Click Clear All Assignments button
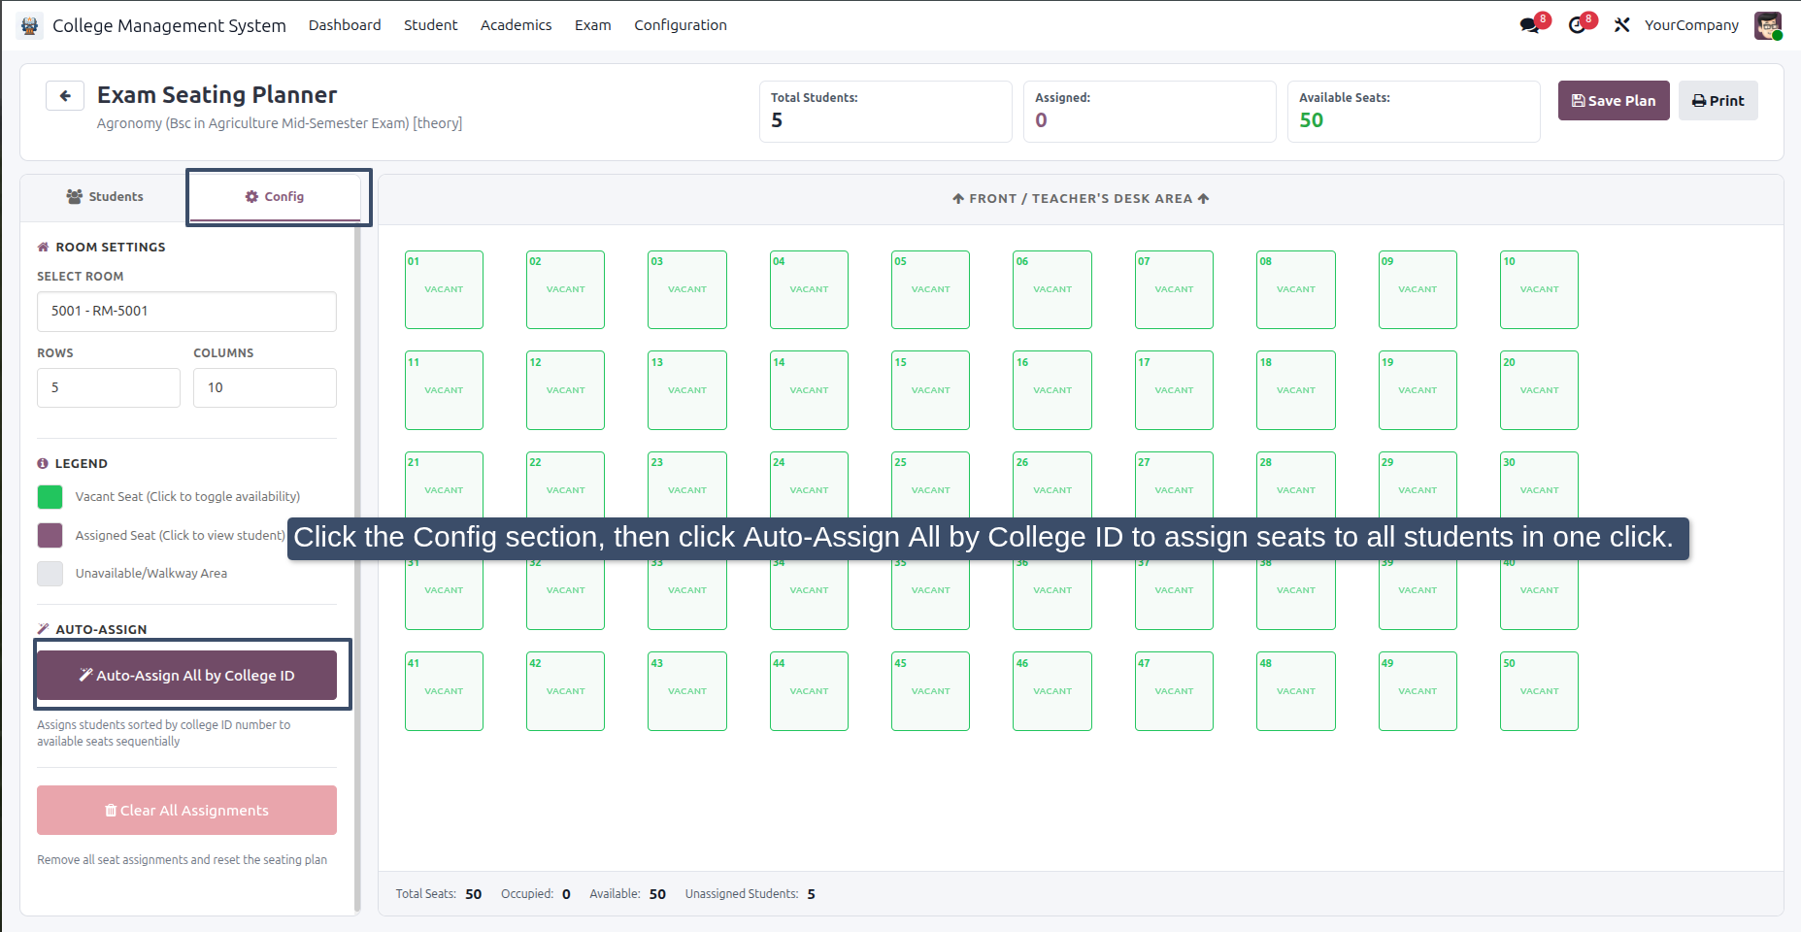This screenshot has width=1801, height=932. [x=186, y=811]
